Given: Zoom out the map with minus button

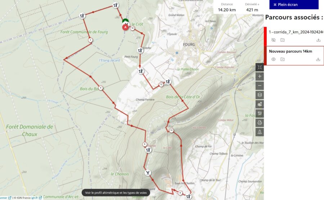Looking at the screenshot, I should (x=260, y=86).
